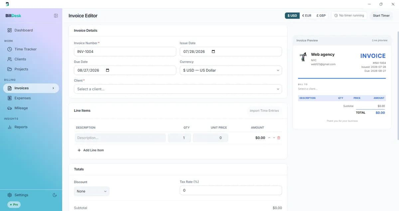Click the Due: 2026-08-27 text

pos(375,71)
